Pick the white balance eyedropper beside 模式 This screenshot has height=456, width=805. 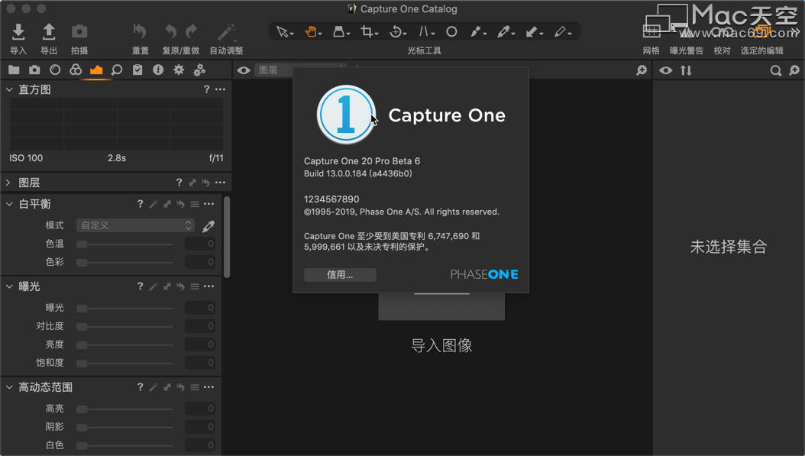click(x=208, y=226)
